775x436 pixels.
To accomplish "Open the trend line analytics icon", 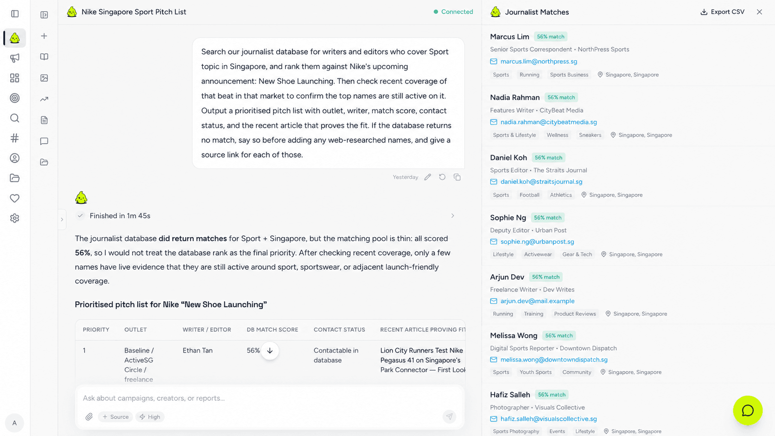I will pyautogui.click(x=44, y=99).
